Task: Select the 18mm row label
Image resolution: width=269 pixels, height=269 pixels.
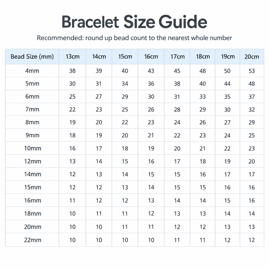Action: coord(33,214)
